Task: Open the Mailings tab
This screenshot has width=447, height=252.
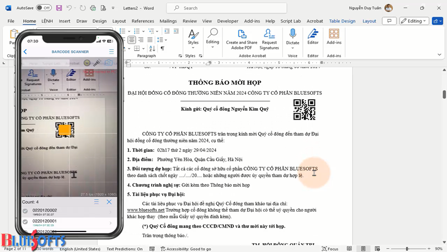Action: click(168, 21)
